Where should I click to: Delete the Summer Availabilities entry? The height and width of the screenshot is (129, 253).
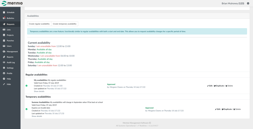point(237,109)
